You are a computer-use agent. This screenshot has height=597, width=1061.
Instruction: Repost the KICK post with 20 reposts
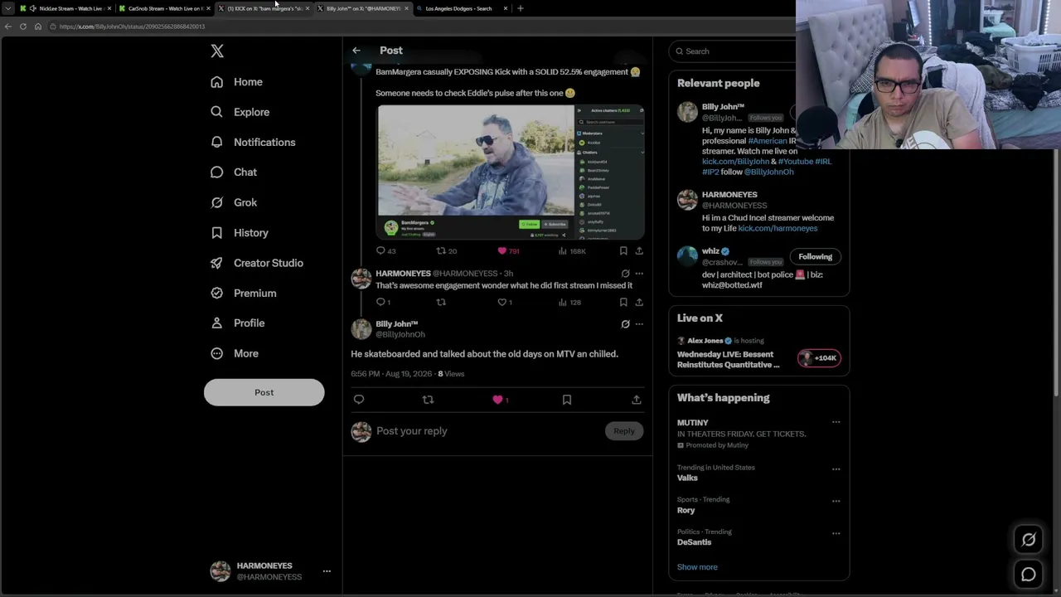pos(447,251)
